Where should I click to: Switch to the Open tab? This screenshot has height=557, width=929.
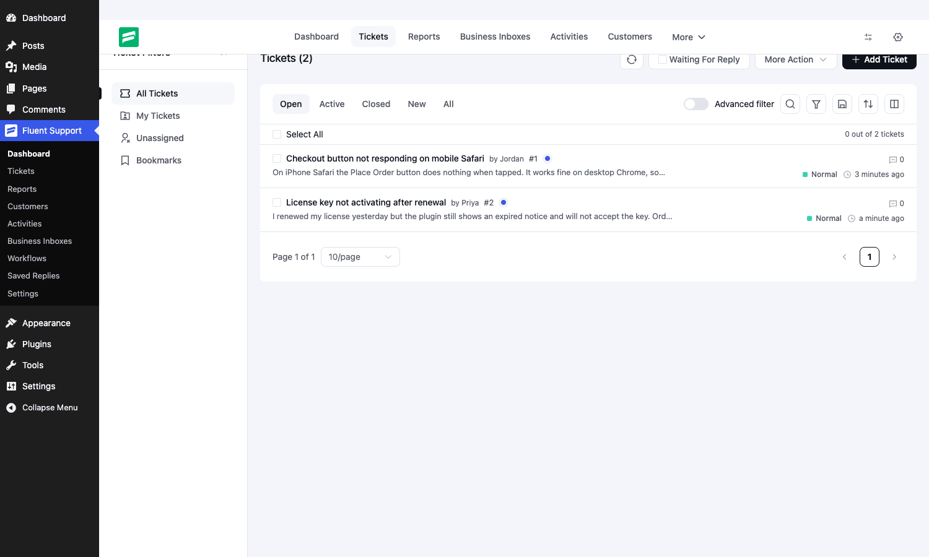tap(291, 104)
